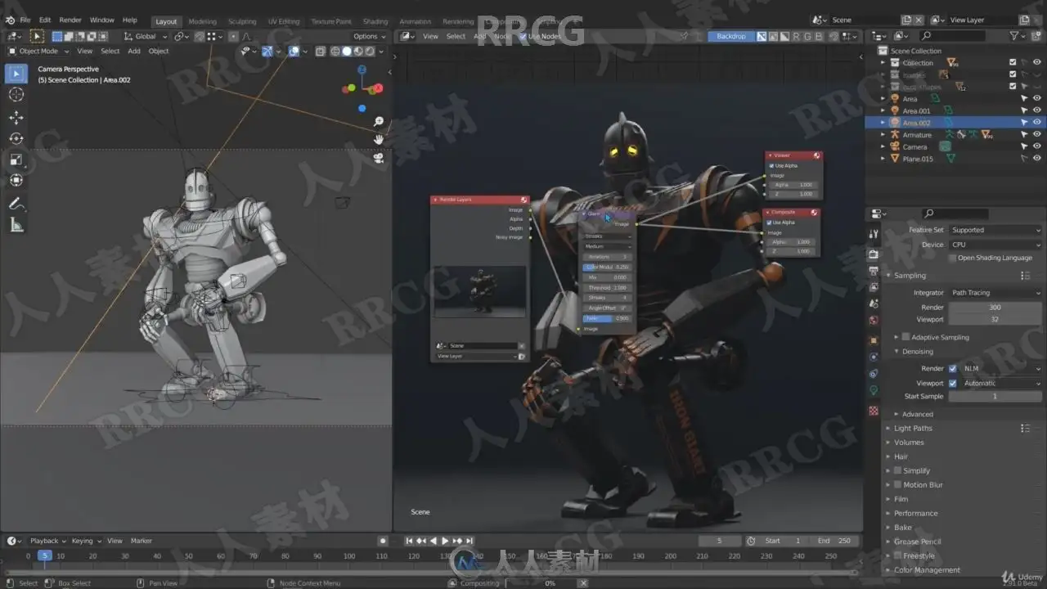The height and width of the screenshot is (589, 1047).
Task: Open the Render menu
Action: (x=70, y=20)
